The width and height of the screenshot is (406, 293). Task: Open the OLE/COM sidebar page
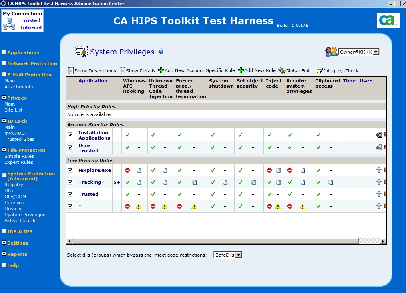tap(15, 197)
